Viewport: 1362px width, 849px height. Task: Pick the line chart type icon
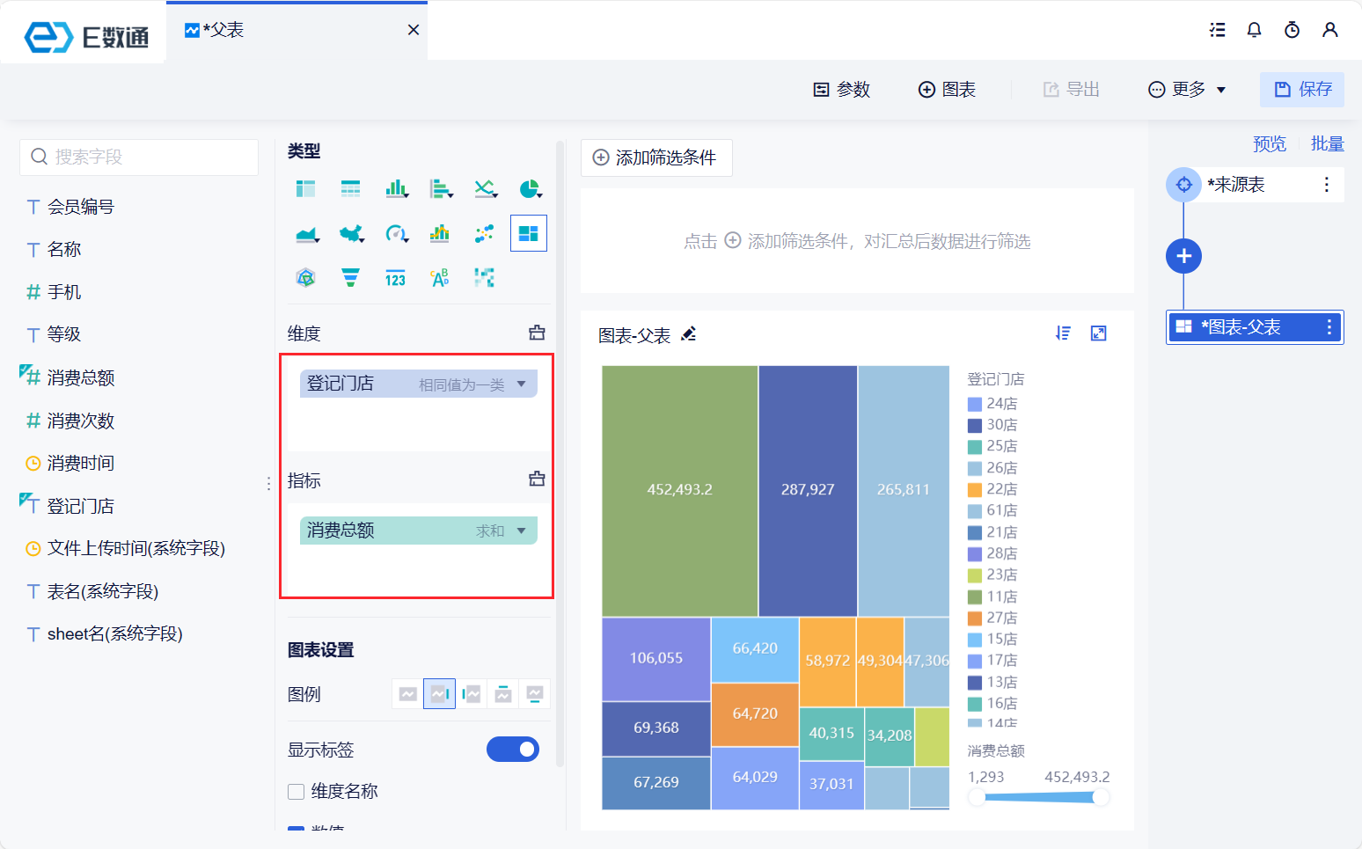486,188
